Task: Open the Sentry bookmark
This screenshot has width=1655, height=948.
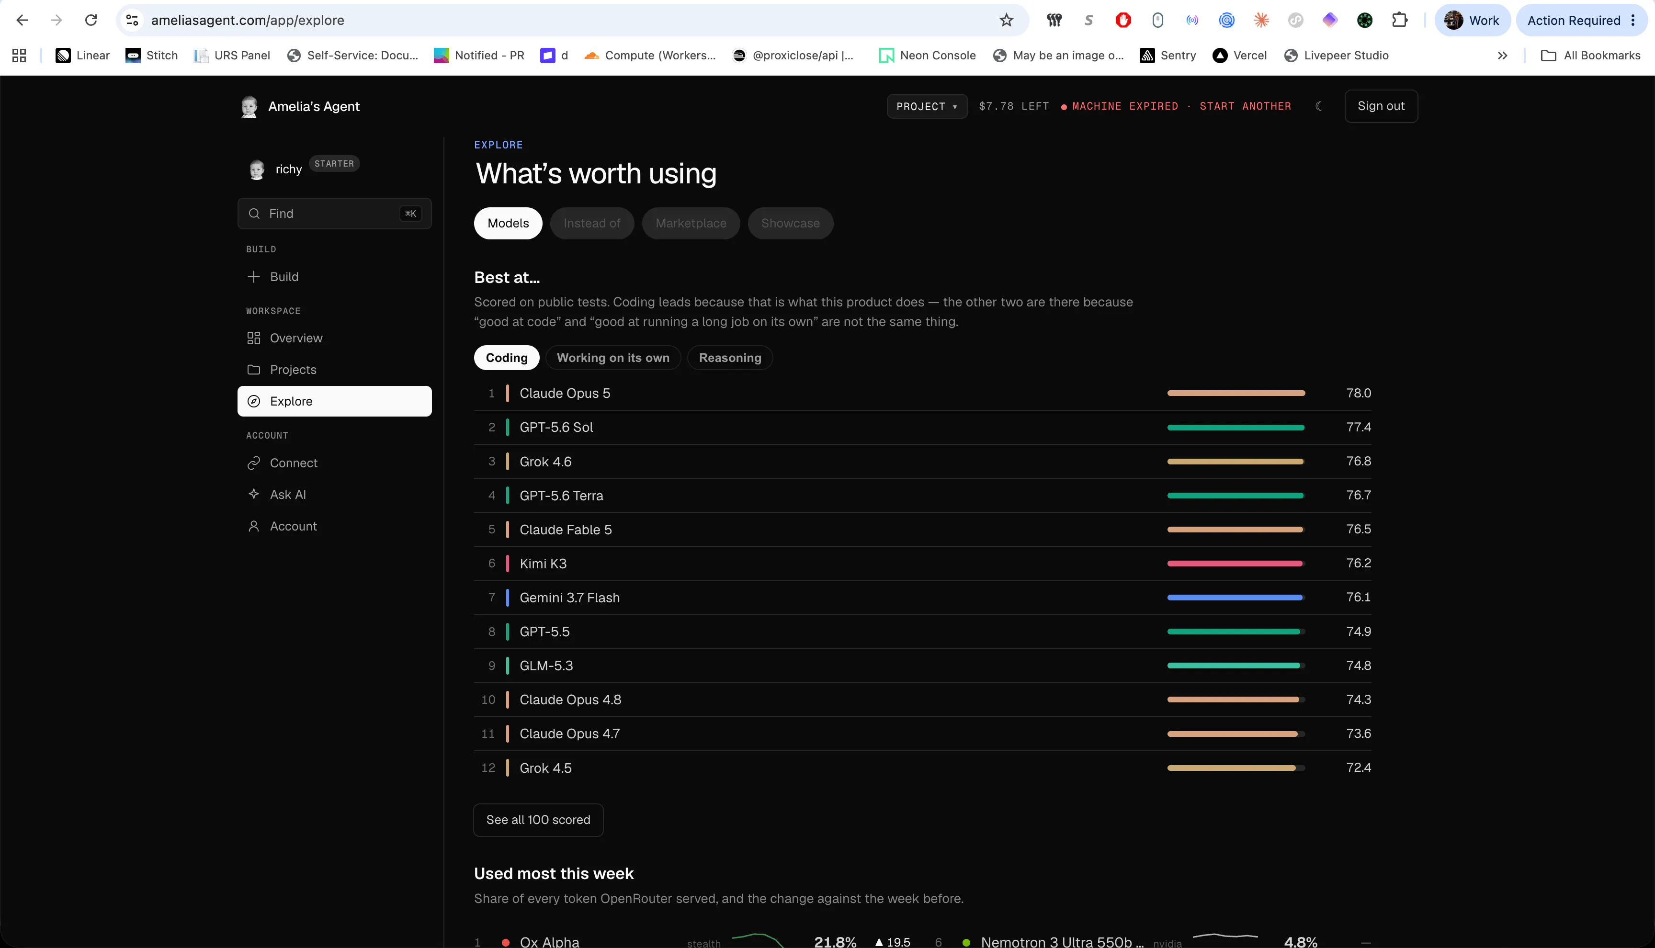Action: (x=1168, y=56)
